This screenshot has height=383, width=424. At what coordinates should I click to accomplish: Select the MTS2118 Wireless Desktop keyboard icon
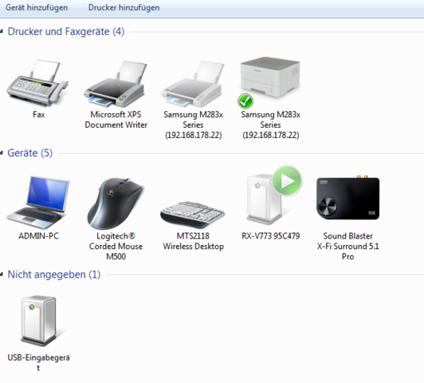(193, 215)
